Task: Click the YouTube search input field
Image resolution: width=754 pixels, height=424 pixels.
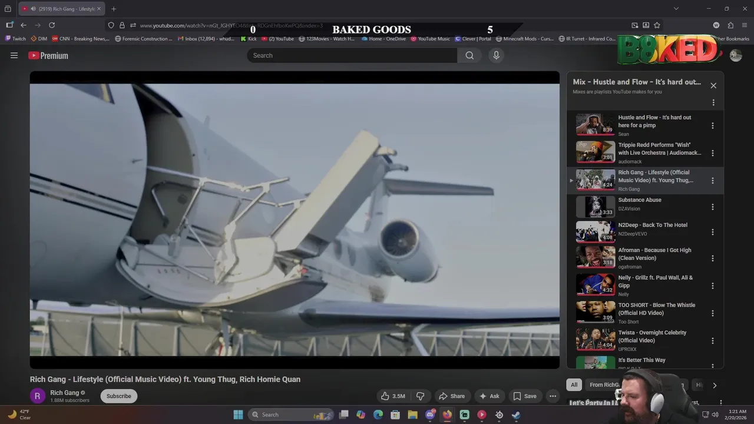Action: coord(352,55)
